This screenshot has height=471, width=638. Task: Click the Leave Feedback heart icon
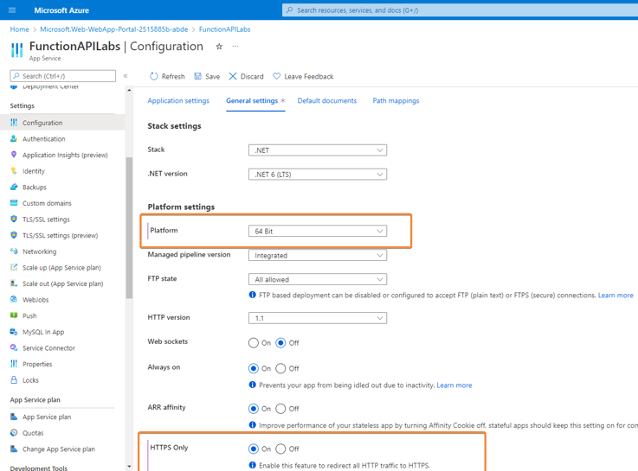(x=277, y=76)
